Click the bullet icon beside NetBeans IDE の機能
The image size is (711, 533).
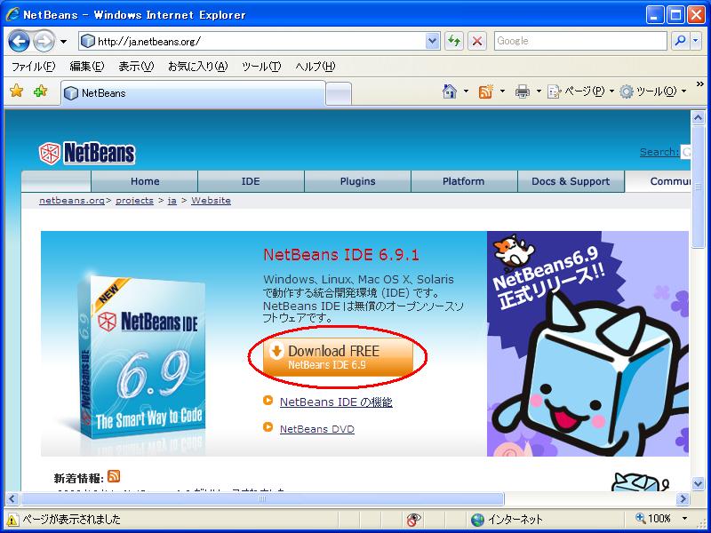click(x=268, y=401)
